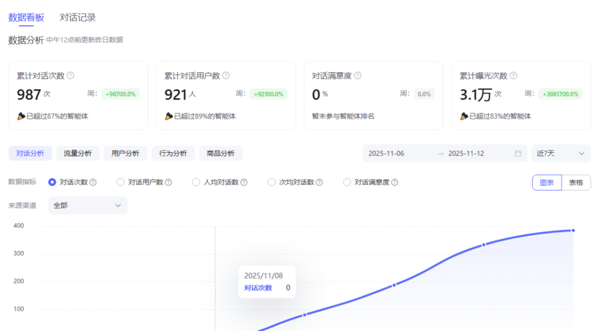Click help icon beside 累计对话用户数
592x331 pixels.
(x=226, y=76)
